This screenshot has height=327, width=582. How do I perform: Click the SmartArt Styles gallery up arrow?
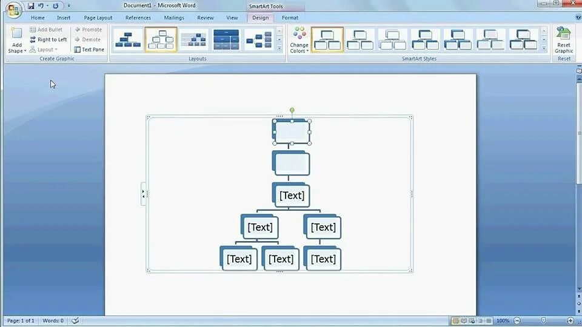(544, 31)
